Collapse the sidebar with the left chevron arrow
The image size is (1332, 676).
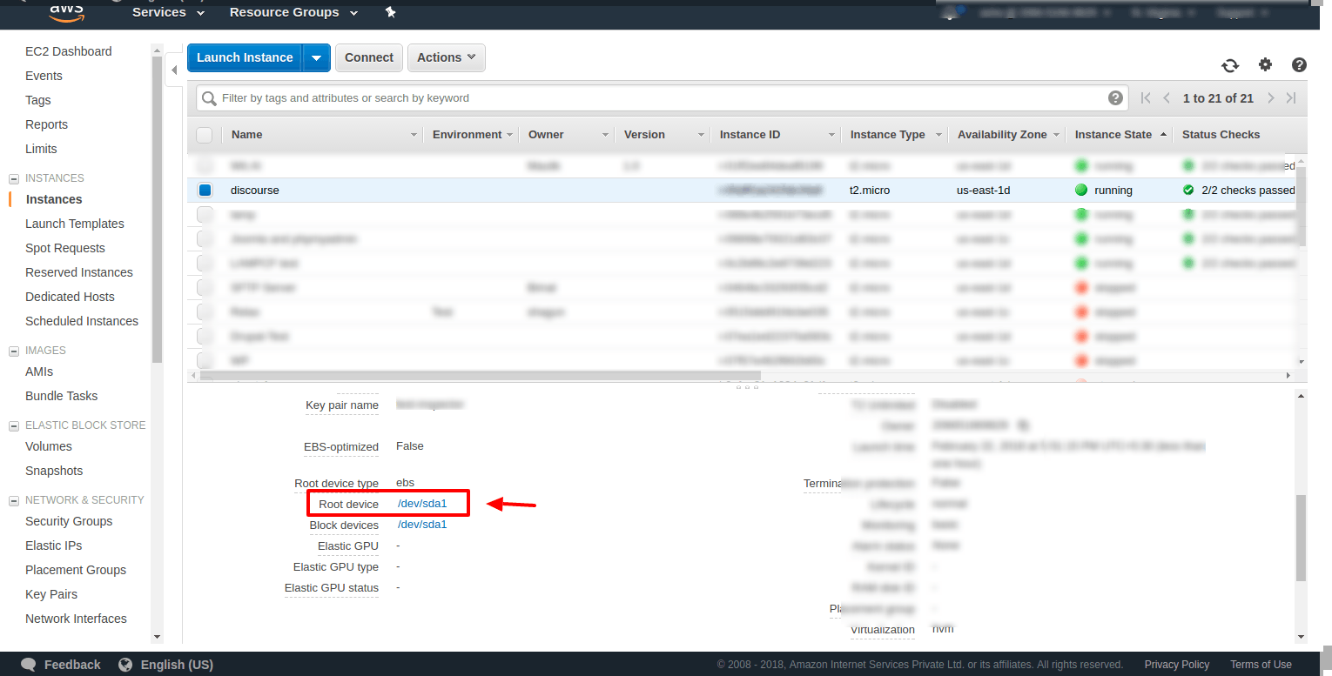[173, 71]
